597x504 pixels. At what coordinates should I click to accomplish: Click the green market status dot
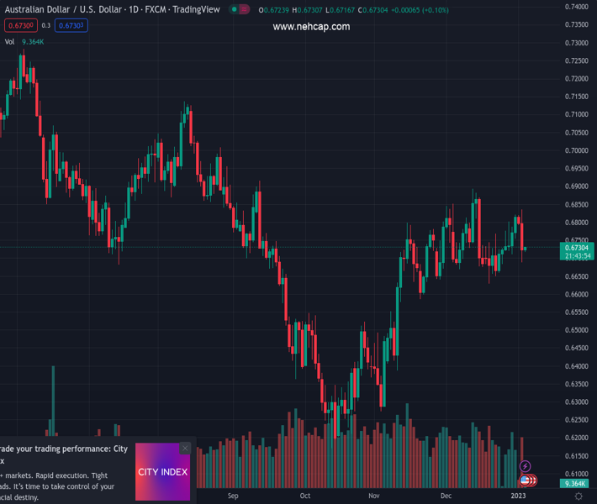coord(234,10)
